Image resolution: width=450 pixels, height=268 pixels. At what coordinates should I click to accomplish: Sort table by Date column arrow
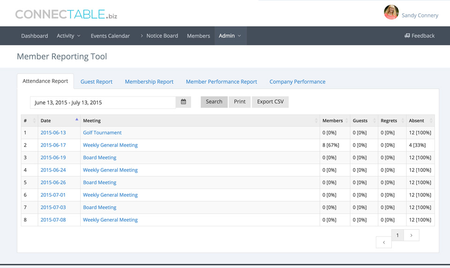pos(76,120)
